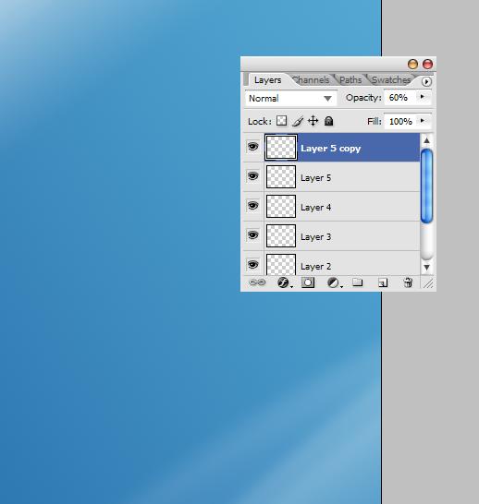Lock transparent pixels
Screen dimensions: 479x504
[x=281, y=121]
